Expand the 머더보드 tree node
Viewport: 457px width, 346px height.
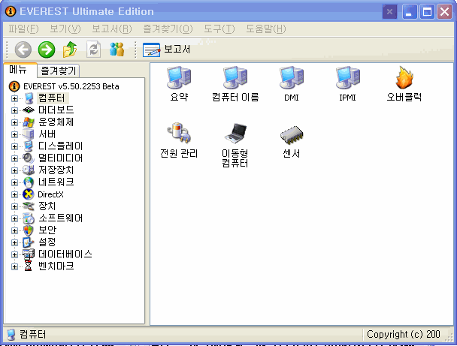14,110
